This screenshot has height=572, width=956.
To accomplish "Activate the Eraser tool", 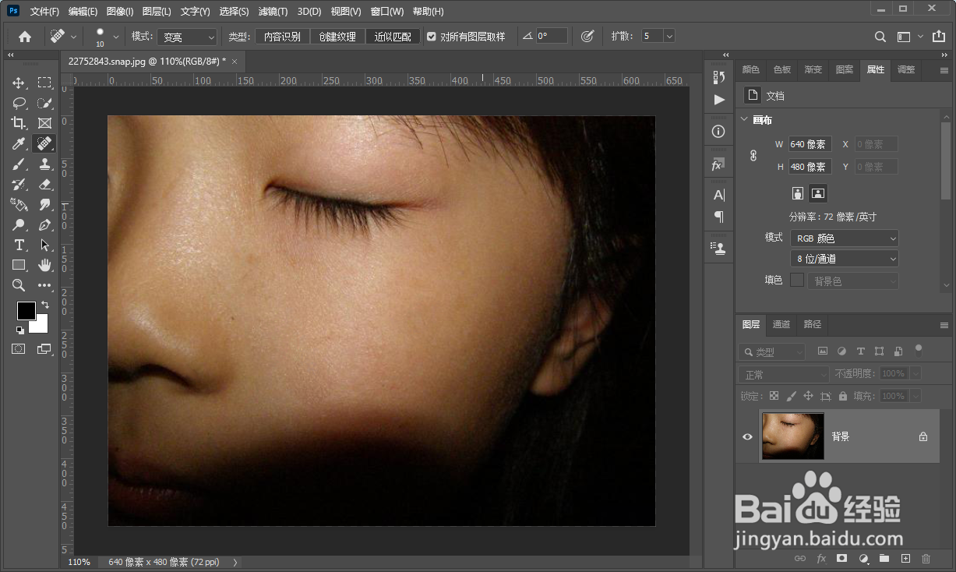I will [44, 184].
